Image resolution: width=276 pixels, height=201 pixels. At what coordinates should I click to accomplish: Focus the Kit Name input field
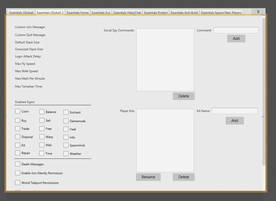pyautogui.click(x=235, y=111)
